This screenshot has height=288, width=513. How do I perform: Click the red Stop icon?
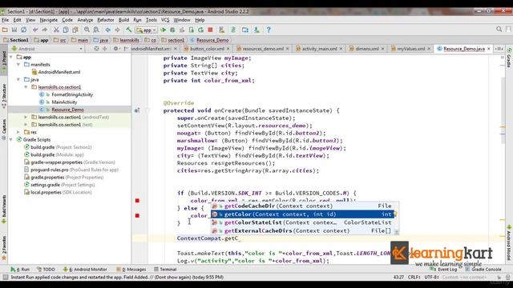coord(210,30)
